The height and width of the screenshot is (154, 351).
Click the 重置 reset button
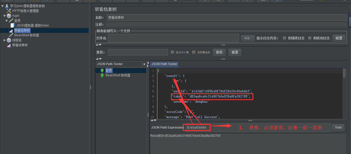(235, 52)
